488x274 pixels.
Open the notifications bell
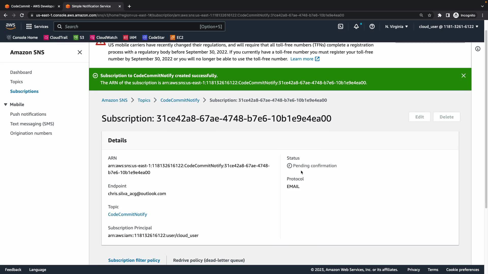tap(356, 26)
